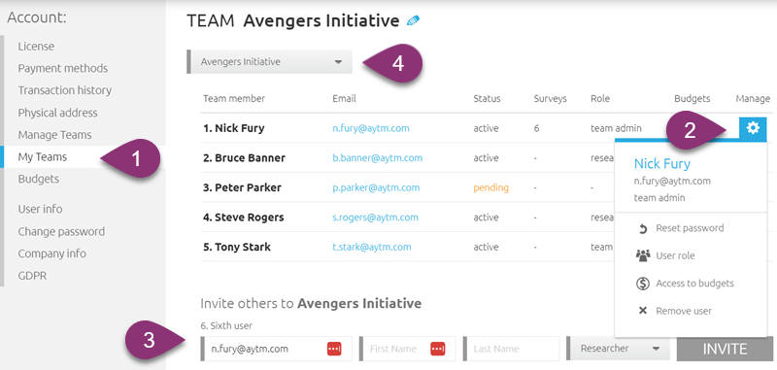Screen dimensions: 777x370
Task: Click the Email column header
Action: (x=345, y=98)
